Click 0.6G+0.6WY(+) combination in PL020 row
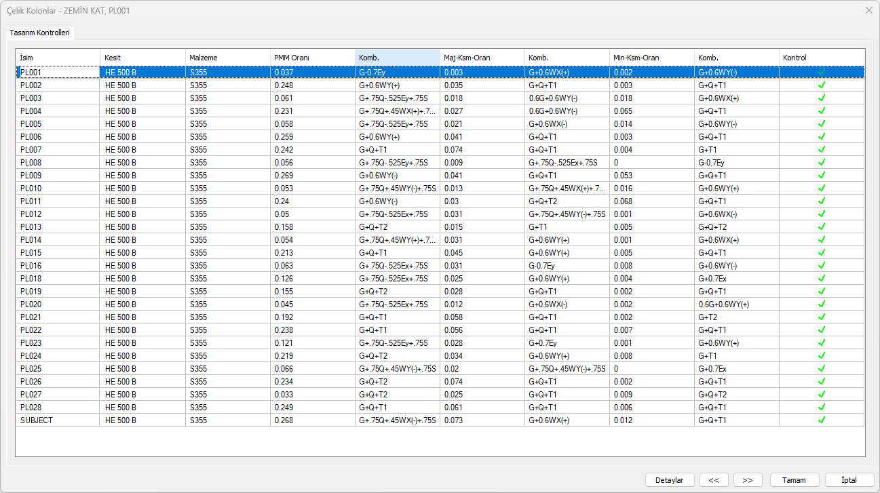The width and height of the screenshot is (880, 493). [723, 304]
